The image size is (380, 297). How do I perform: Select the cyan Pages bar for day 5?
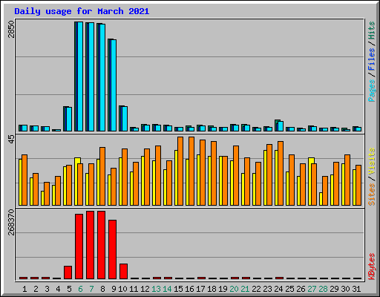(69, 120)
